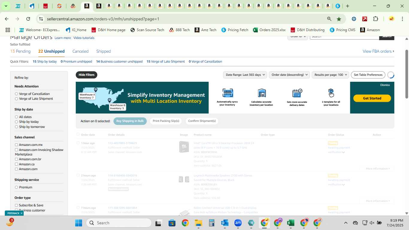Open the browser zoom magnifier icon
The image size is (409, 230).
click(329, 19)
